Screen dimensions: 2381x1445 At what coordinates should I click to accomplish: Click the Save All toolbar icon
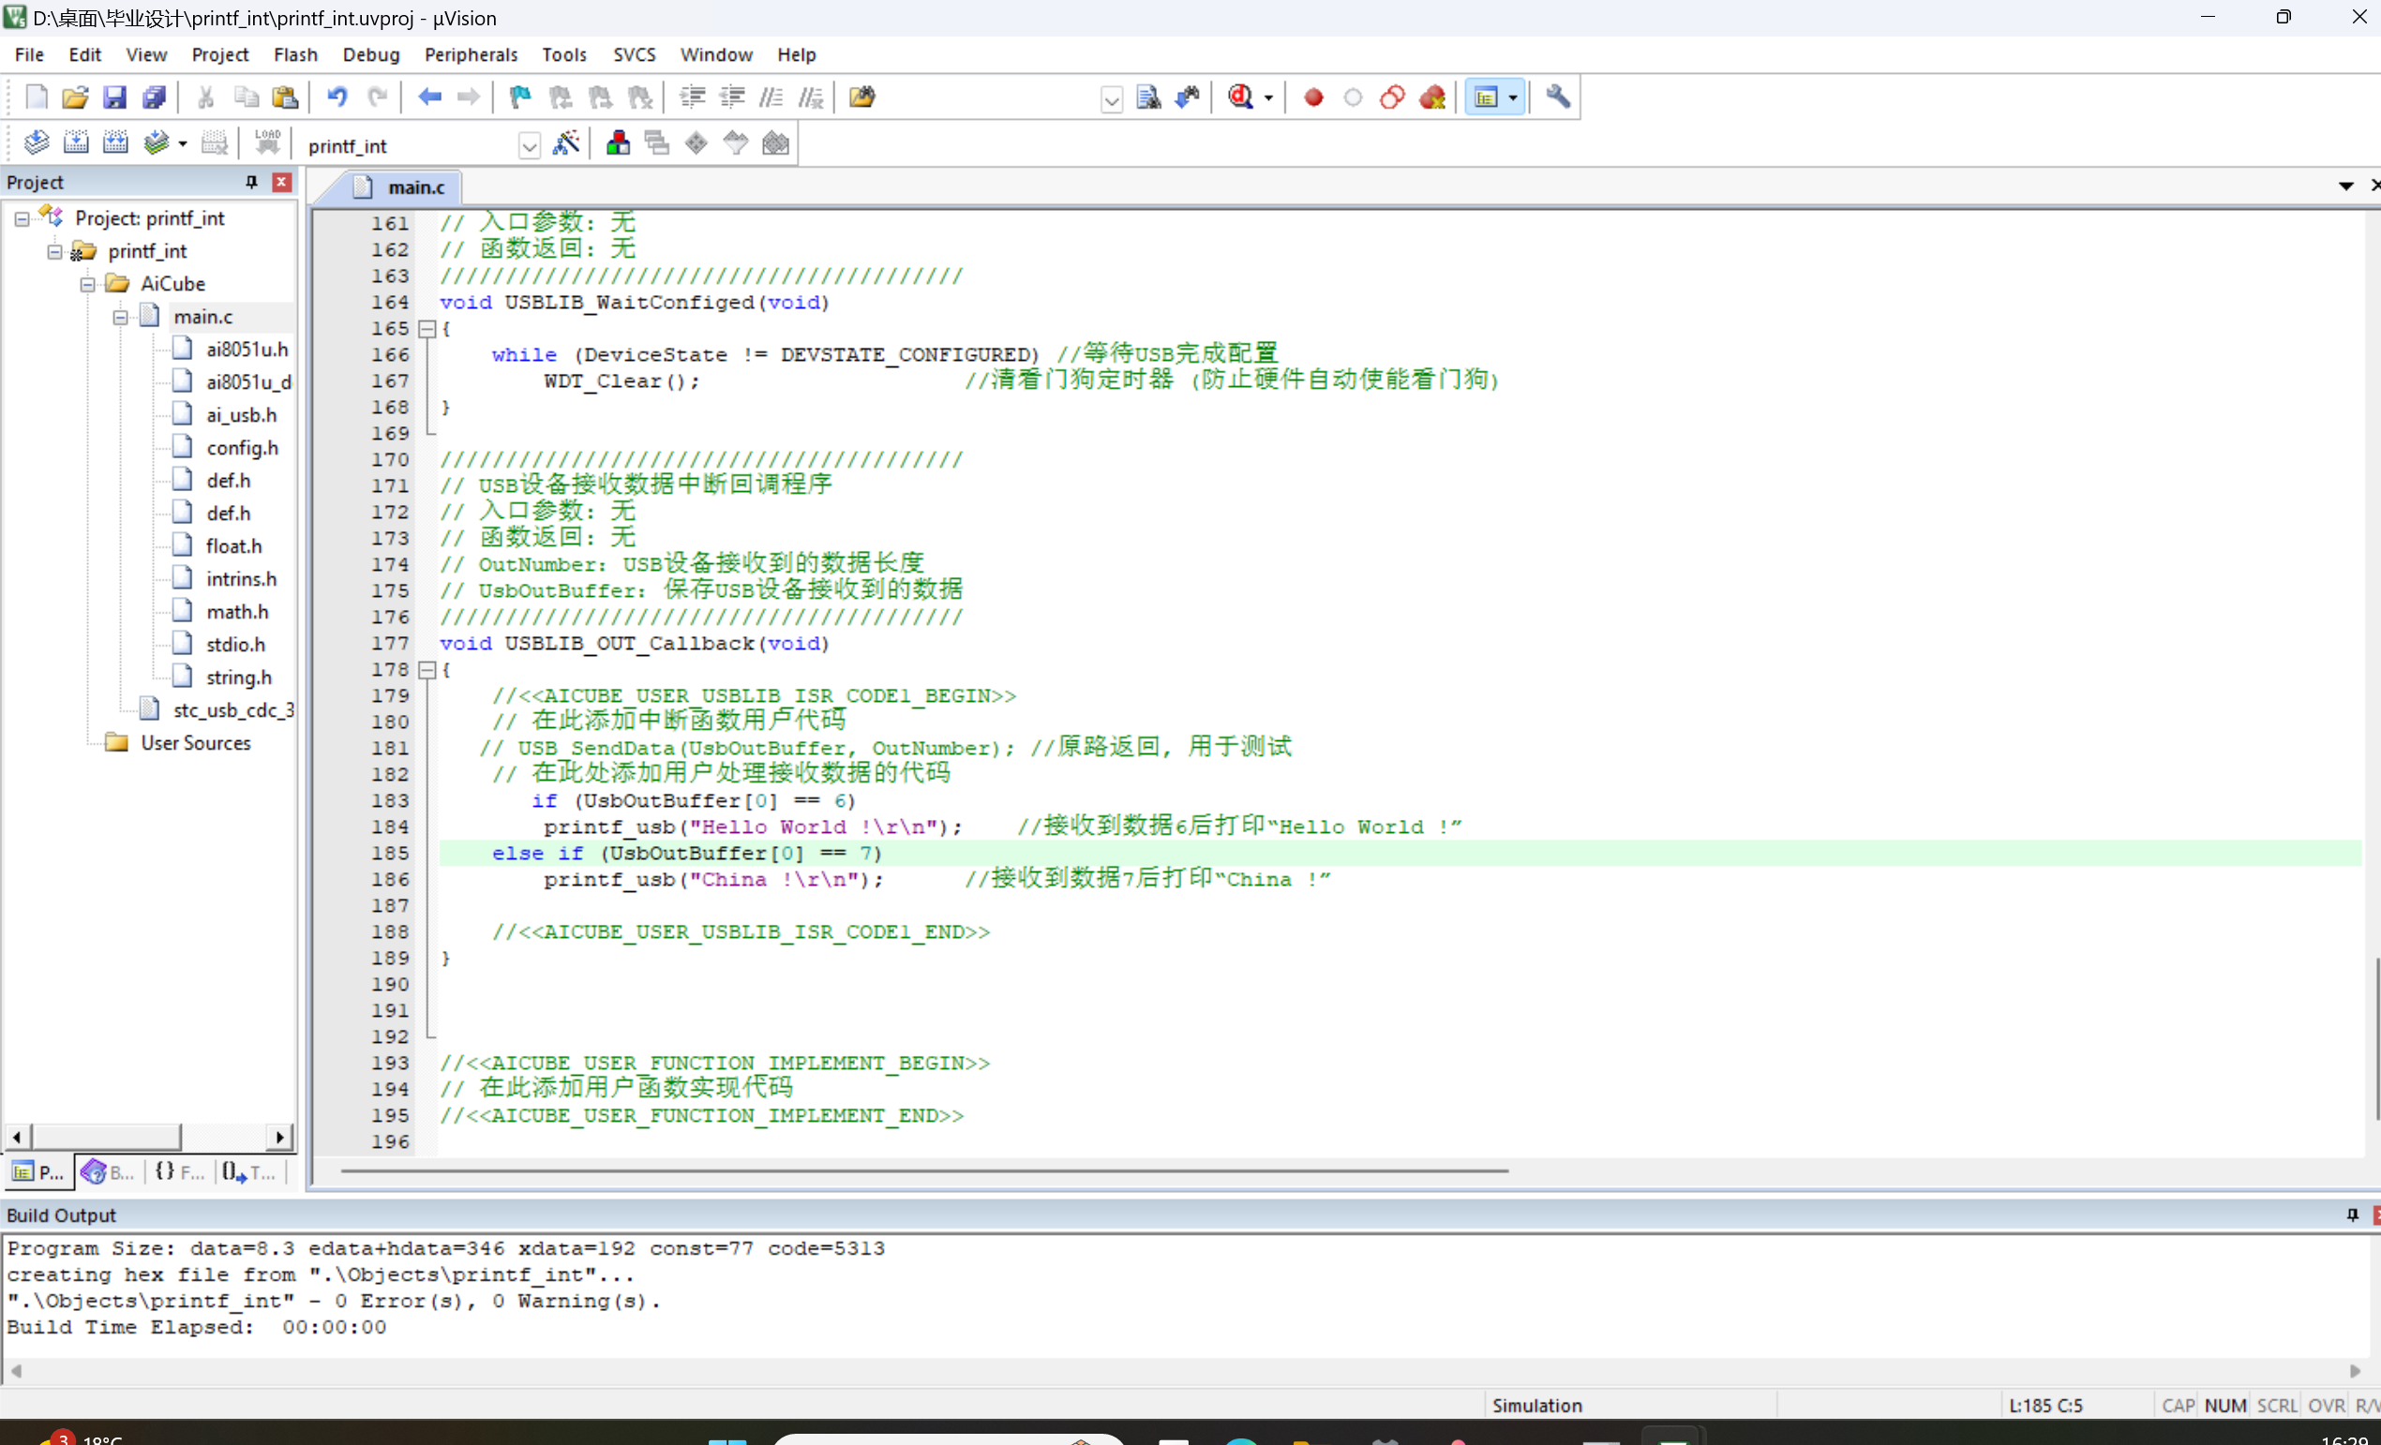(x=155, y=97)
